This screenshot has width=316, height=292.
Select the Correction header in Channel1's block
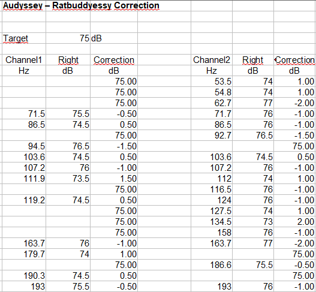114,60
